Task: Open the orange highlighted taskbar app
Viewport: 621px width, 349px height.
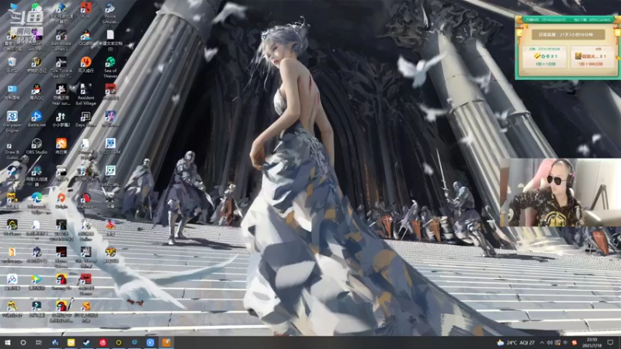Action: [x=166, y=343]
